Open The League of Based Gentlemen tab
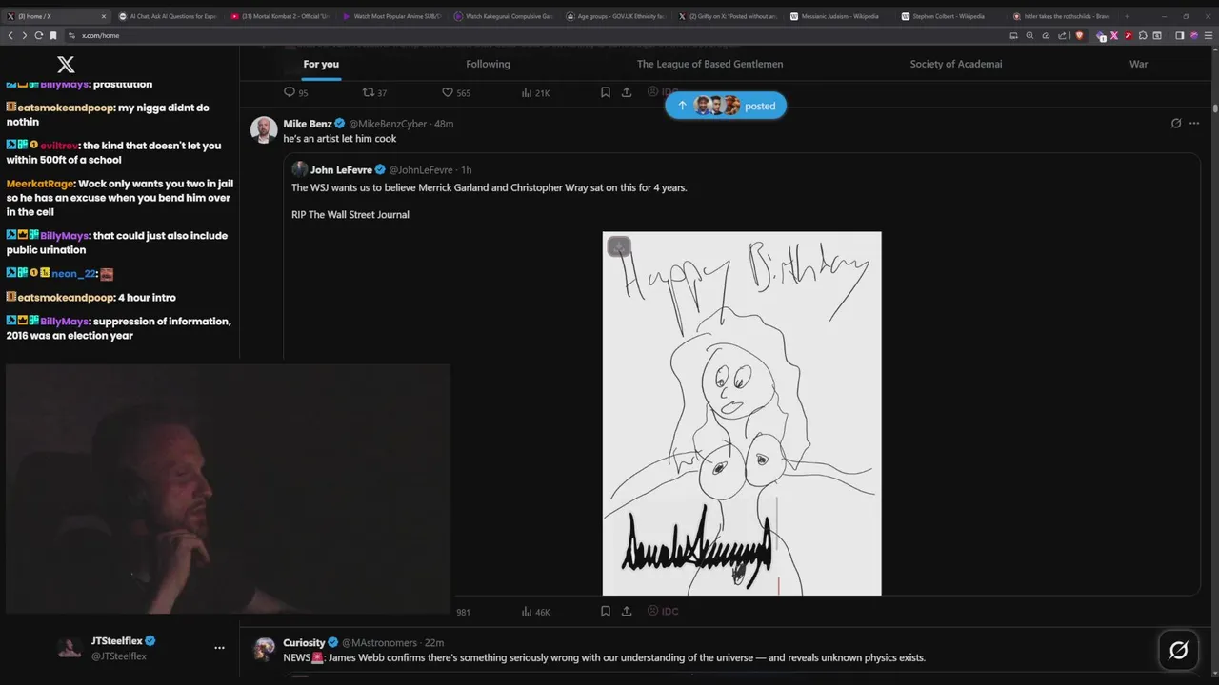 [x=709, y=64]
